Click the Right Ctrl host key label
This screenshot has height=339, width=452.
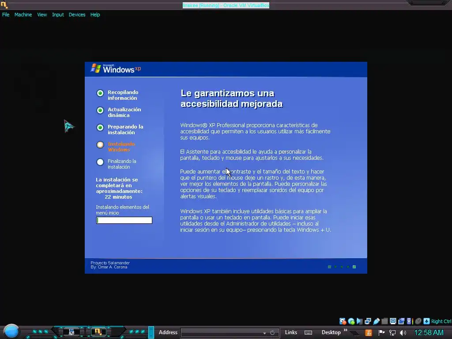(x=441, y=321)
